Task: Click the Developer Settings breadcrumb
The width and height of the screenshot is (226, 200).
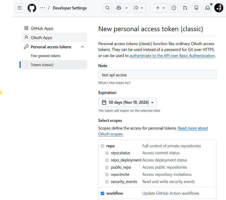Action: (x=69, y=8)
